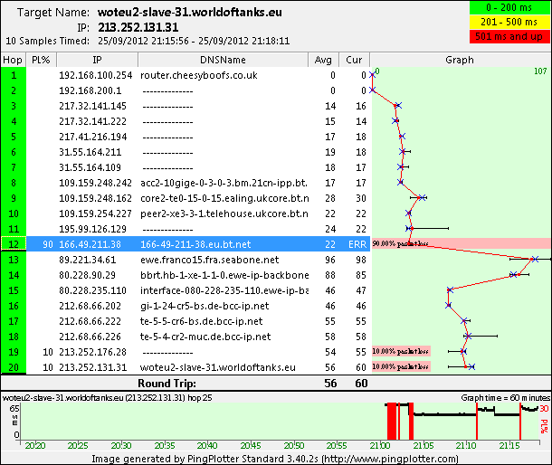Click the 21:00 marker on timeline
Image resolution: width=552 pixels, height=465 pixels.
click(x=380, y=445)
